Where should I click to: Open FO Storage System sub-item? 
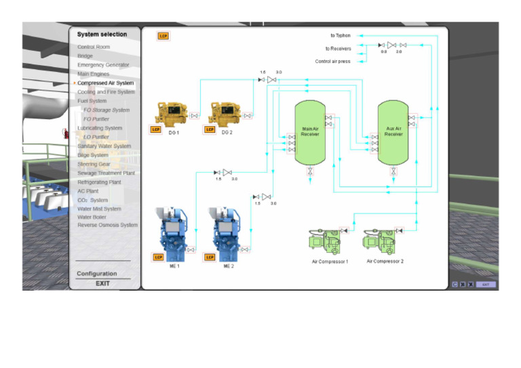[107, 110]
